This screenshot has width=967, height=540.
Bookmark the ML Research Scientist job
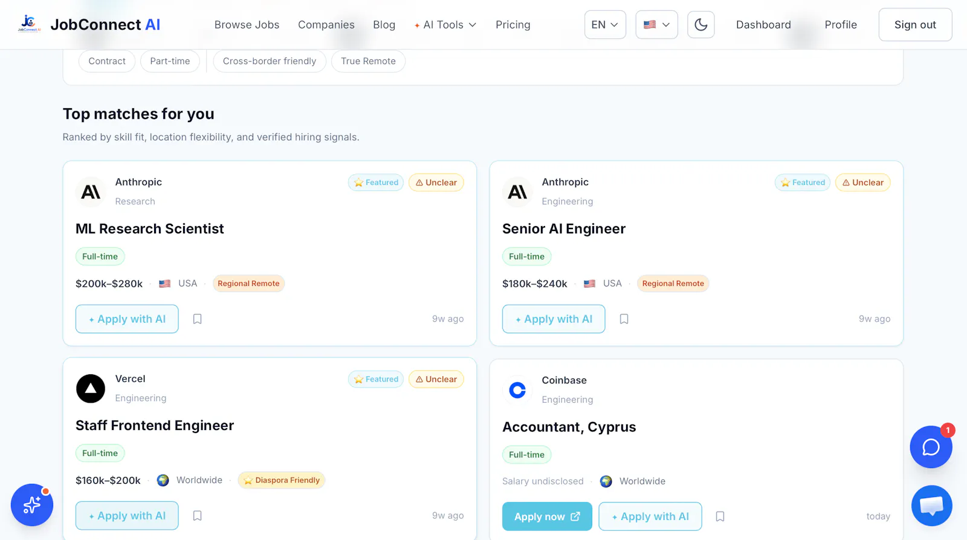pos(197,319)
